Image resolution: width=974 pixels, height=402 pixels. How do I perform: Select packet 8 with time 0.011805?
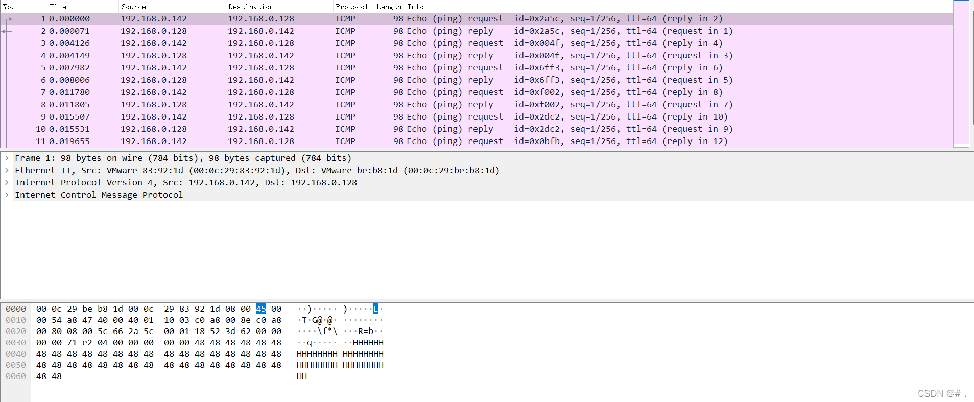477,105
